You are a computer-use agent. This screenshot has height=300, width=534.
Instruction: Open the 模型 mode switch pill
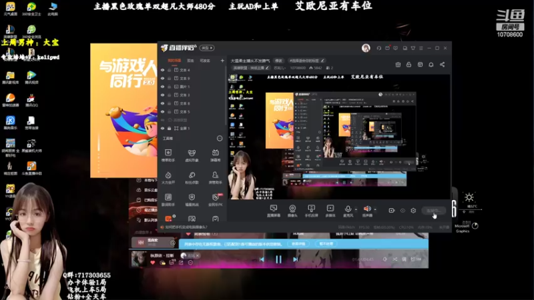[x=207, y=48]
